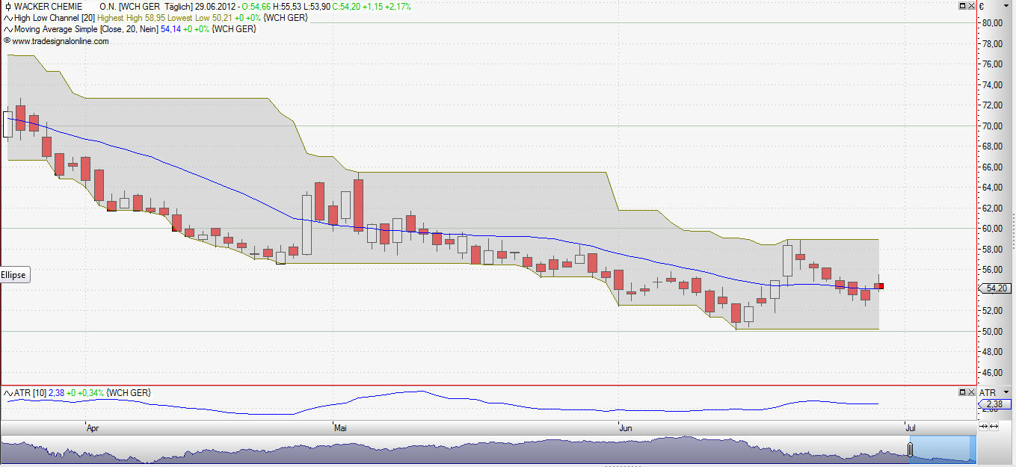Click the highlighted blue range in the navigator
Image resolution: width=1016 pixels, height=467 pixels.
click(942, 451)
